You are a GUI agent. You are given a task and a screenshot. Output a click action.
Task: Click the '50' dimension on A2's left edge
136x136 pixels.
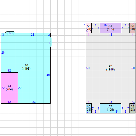tap(88, 68)
